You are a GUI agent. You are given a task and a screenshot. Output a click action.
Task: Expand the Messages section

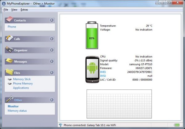(x=51, y=61)
